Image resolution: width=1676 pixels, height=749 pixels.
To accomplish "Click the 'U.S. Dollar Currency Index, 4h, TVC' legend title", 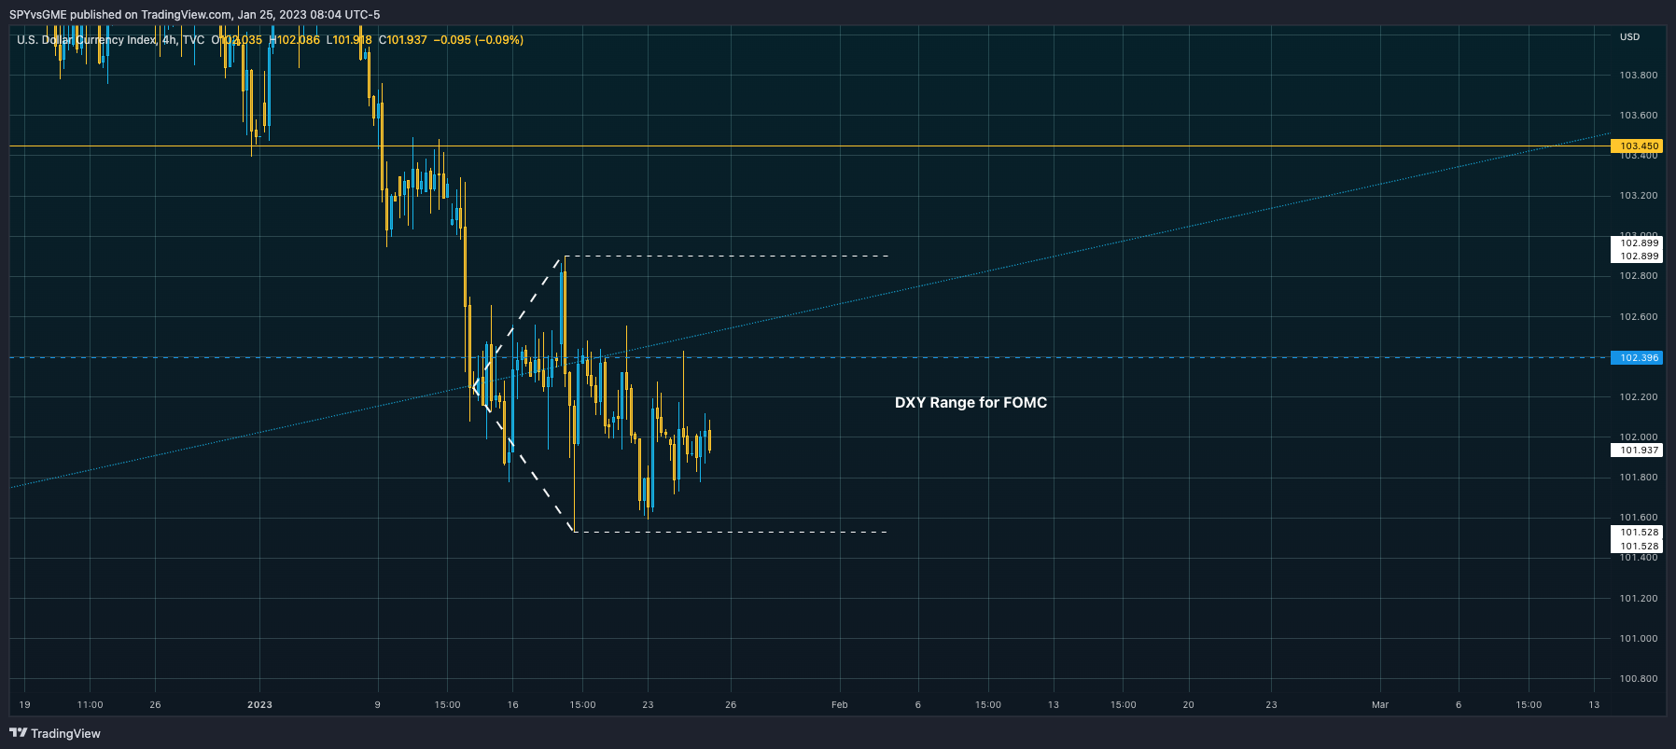I will coord(110,40).
